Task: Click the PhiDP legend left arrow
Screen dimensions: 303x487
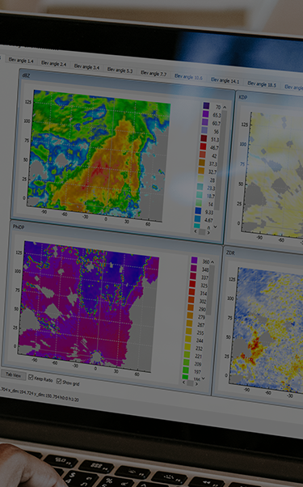Action: pos(183,382)
